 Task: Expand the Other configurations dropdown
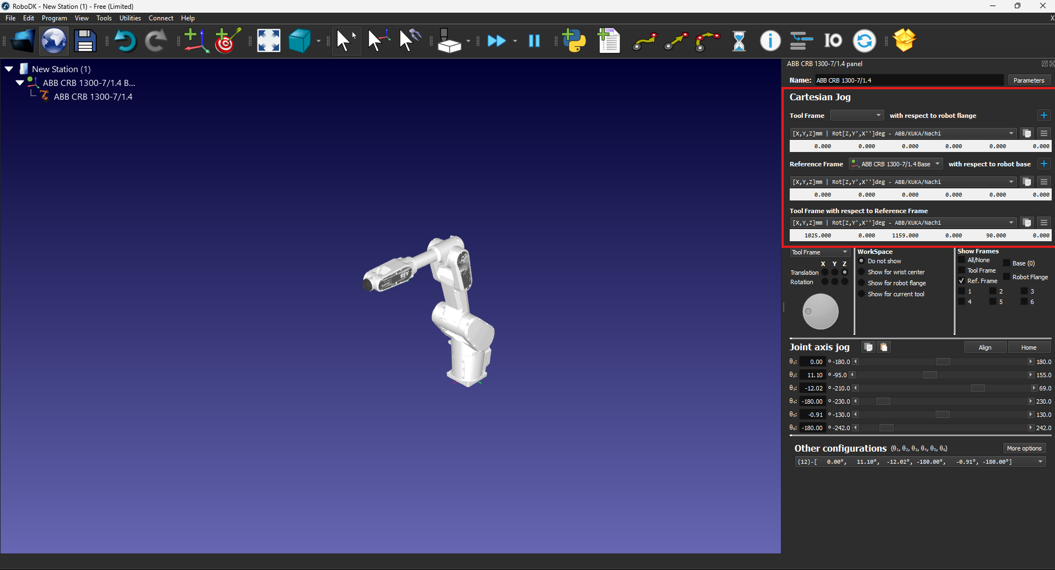point(1040,462)
